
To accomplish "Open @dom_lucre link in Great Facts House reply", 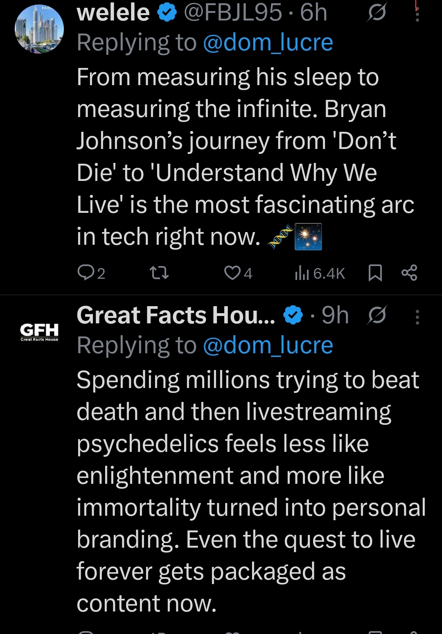I will [268, 345].
